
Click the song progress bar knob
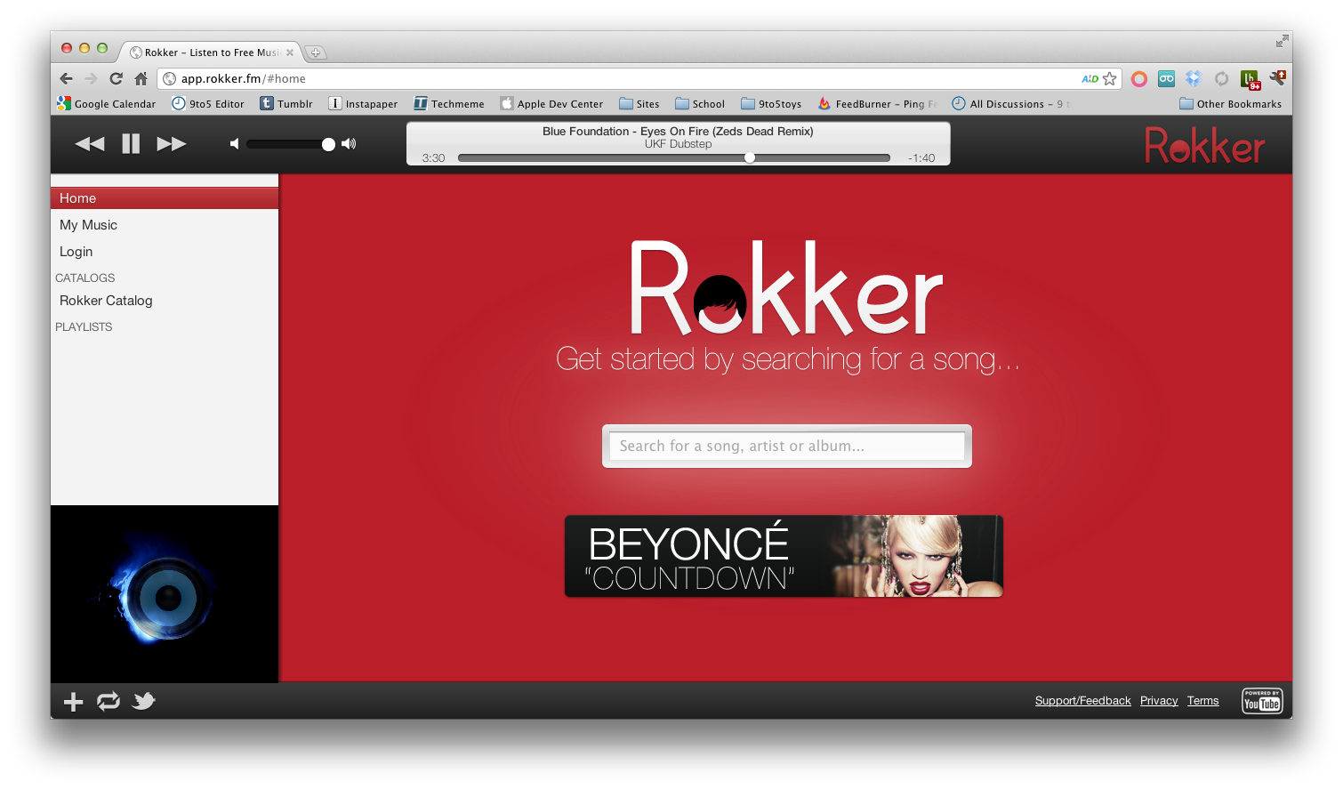pyautogui.click(x=750, y=157)
